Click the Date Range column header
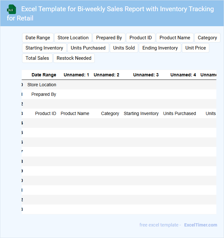The height and width of the screenshot is (238, 224). (x=44, y=75)
